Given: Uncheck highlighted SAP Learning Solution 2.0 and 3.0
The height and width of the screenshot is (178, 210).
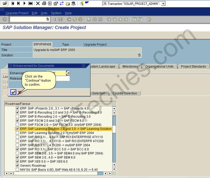Looking at the screenshot, I should pos(17,129).
